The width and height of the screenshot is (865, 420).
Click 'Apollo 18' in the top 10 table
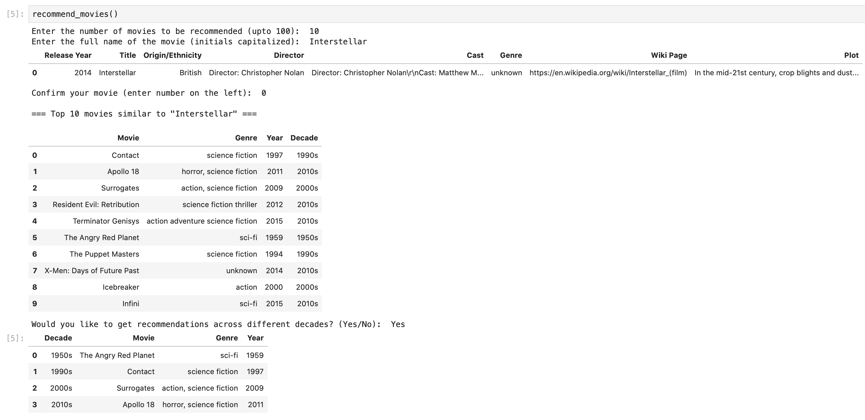pos(123,172)
